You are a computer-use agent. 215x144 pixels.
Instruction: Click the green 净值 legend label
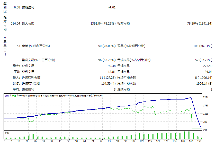tap(14, 95)
